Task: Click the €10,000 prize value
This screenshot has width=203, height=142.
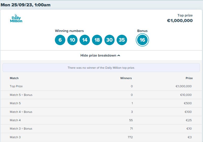Action: (x=186, y=95)
